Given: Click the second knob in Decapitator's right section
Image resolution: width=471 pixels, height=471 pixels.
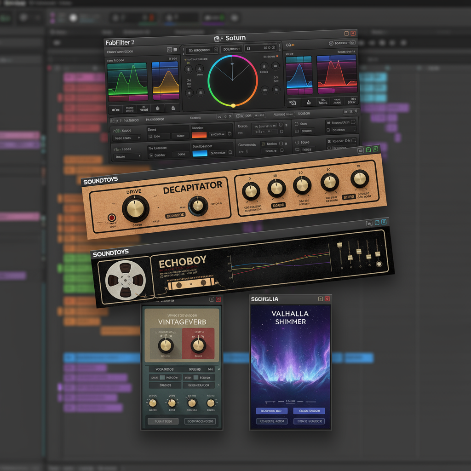Looking at the screenshot, I should point(276,188).
